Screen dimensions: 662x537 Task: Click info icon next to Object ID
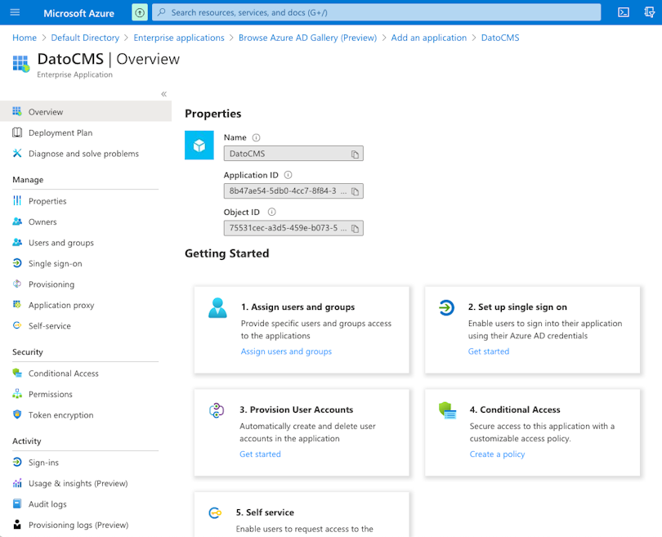(x=272, y=212)
